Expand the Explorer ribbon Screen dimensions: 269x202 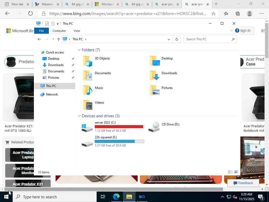point(231,31)
